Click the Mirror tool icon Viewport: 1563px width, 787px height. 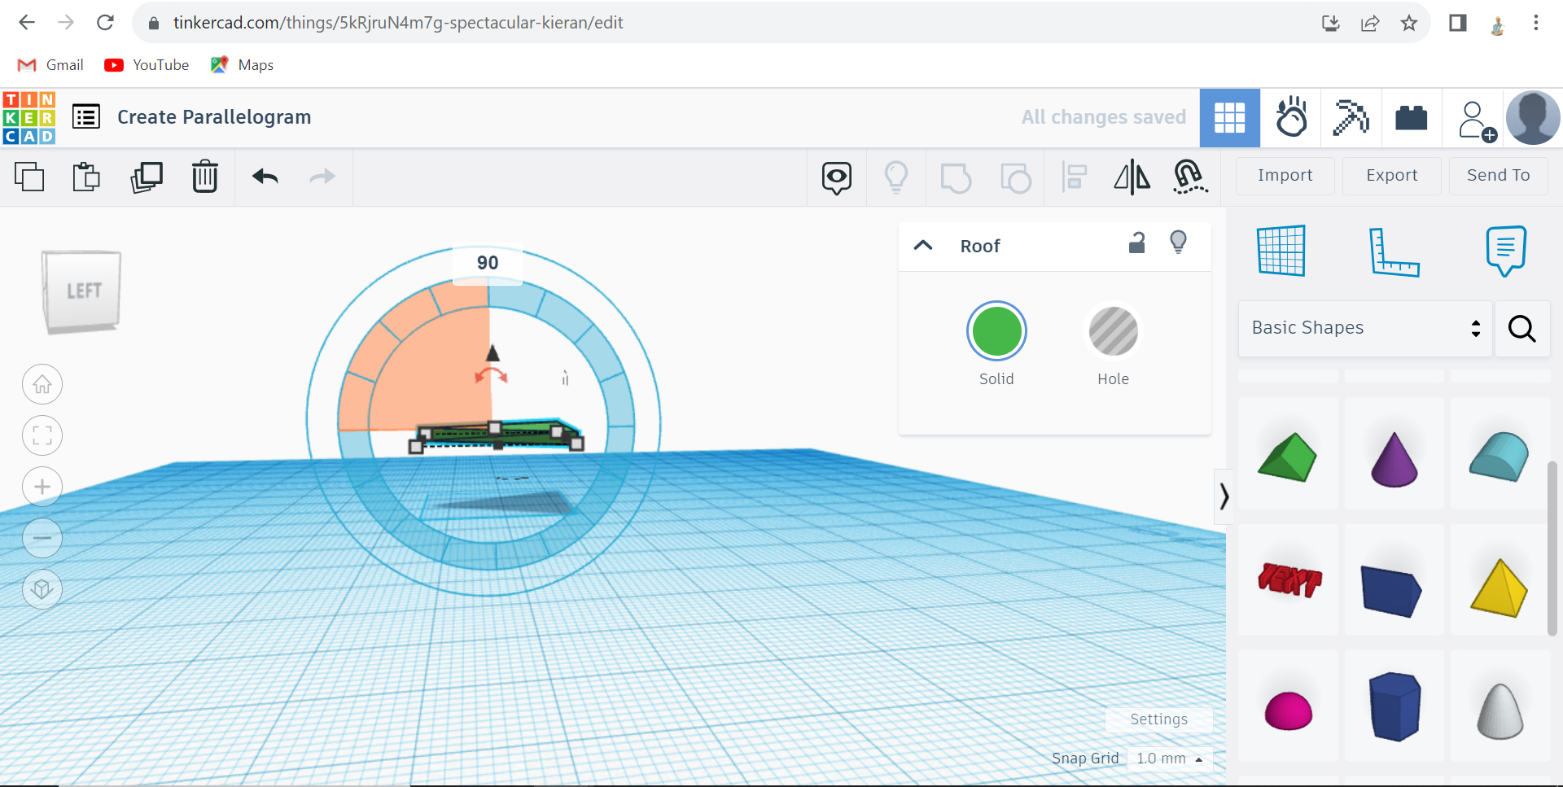tap(1132, 177)
